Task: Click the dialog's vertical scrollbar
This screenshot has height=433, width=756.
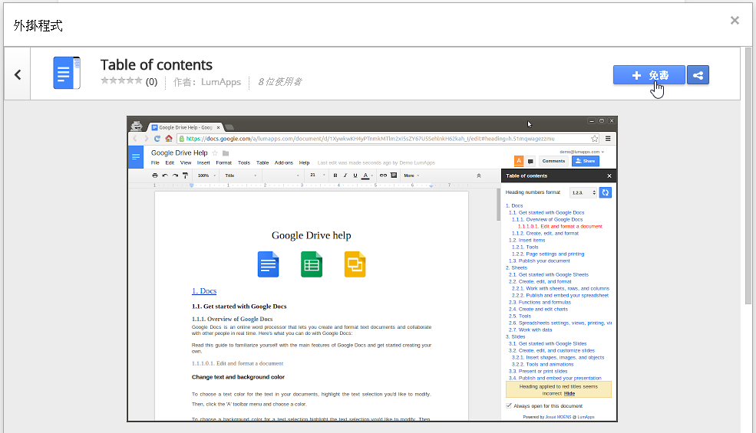Action: pos(748,175)
